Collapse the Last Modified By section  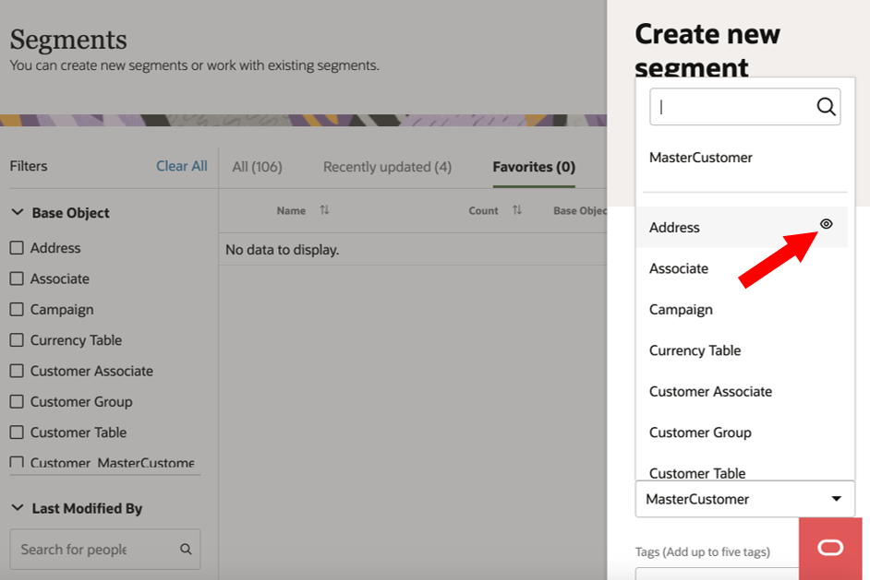pos(18,508)
